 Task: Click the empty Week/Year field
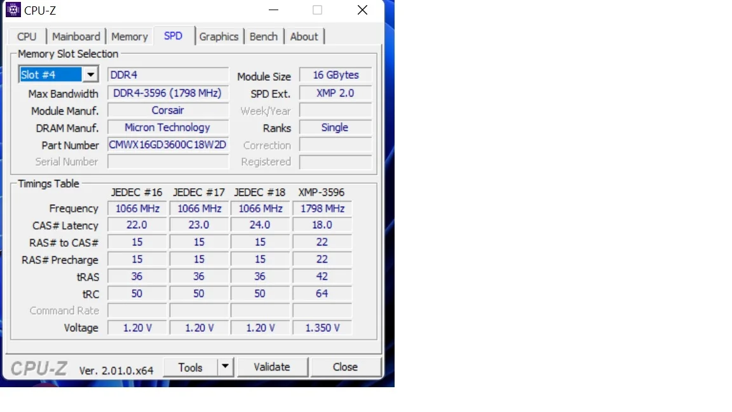click(x=335, y=110)
